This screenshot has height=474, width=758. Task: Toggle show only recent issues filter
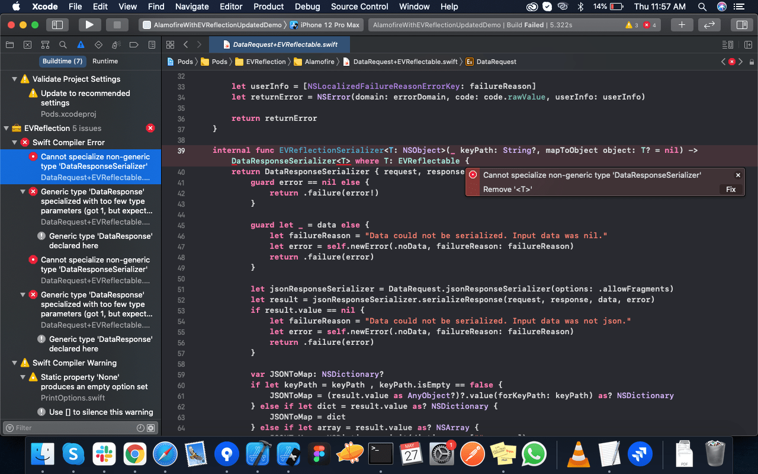click(140, 428)
